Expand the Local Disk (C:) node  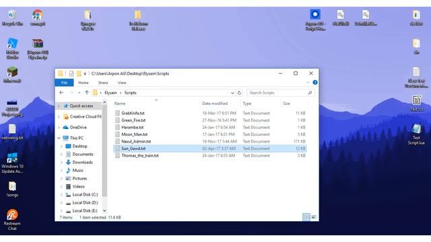pyautogui.click(x=61, y=194)
